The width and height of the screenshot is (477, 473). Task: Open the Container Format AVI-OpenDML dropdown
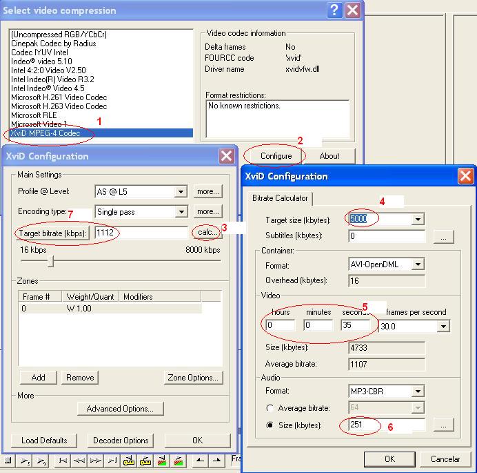(418, 264)
